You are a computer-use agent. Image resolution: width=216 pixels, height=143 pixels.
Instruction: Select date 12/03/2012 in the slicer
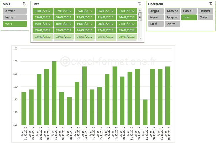[x=85, y=18]
